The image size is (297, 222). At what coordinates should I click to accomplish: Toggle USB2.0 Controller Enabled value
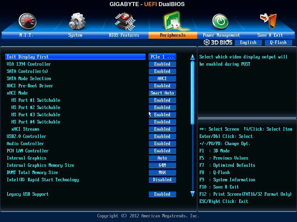(x=162, y=136)
